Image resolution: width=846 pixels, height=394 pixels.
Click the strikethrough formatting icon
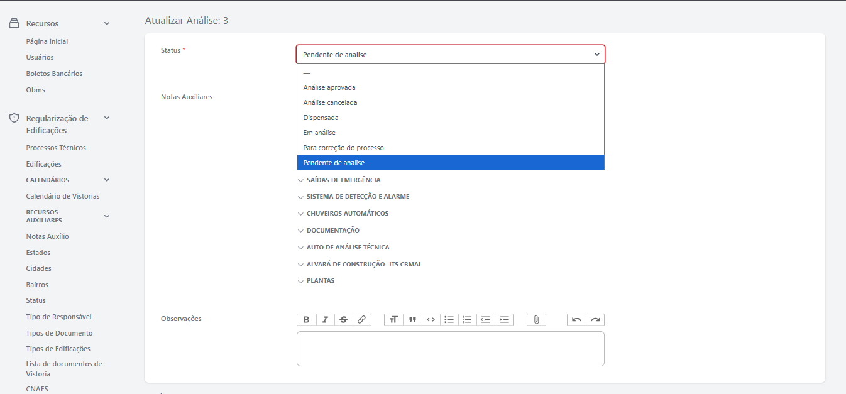pyautogui.click(x=343, y=320)
